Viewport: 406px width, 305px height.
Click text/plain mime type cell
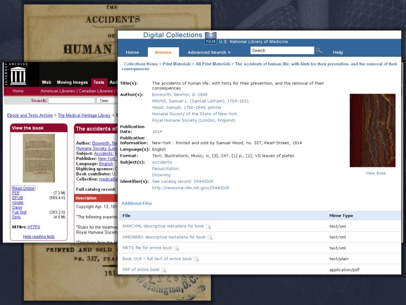pos(339,259)
